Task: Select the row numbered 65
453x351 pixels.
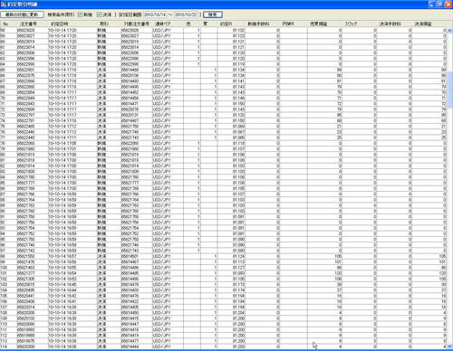Action: [x=223, y=70]
